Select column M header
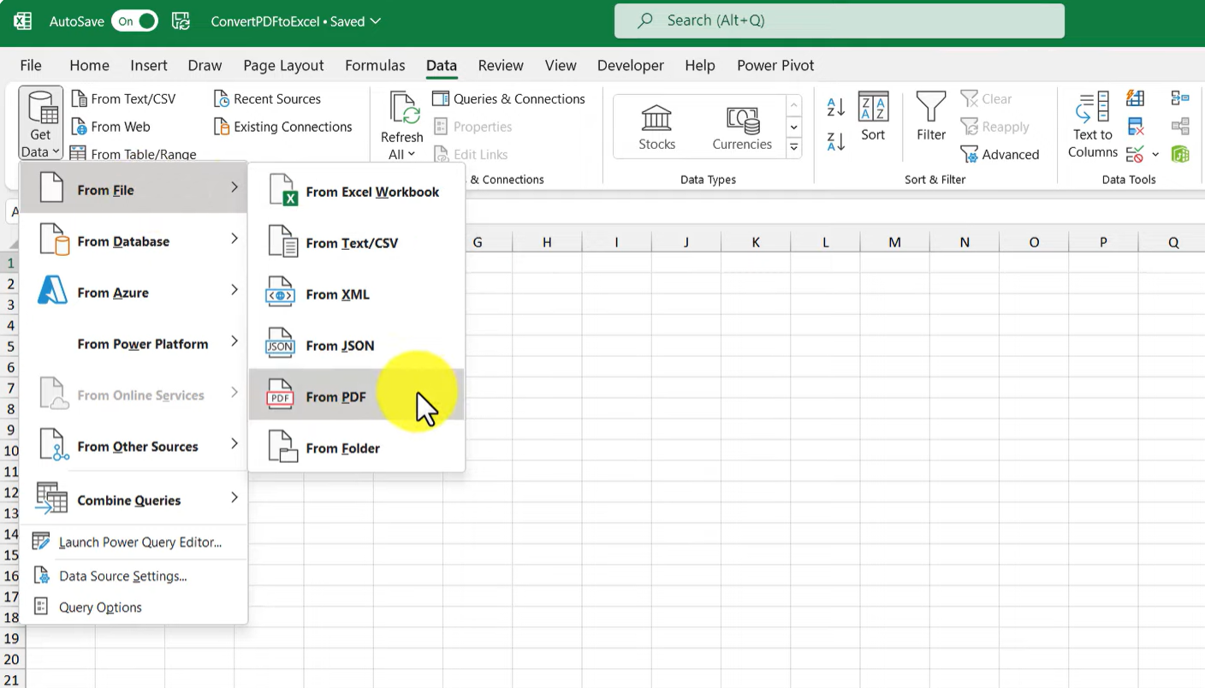This screenshot has width=1205, height=688. (x=894, y=242)
